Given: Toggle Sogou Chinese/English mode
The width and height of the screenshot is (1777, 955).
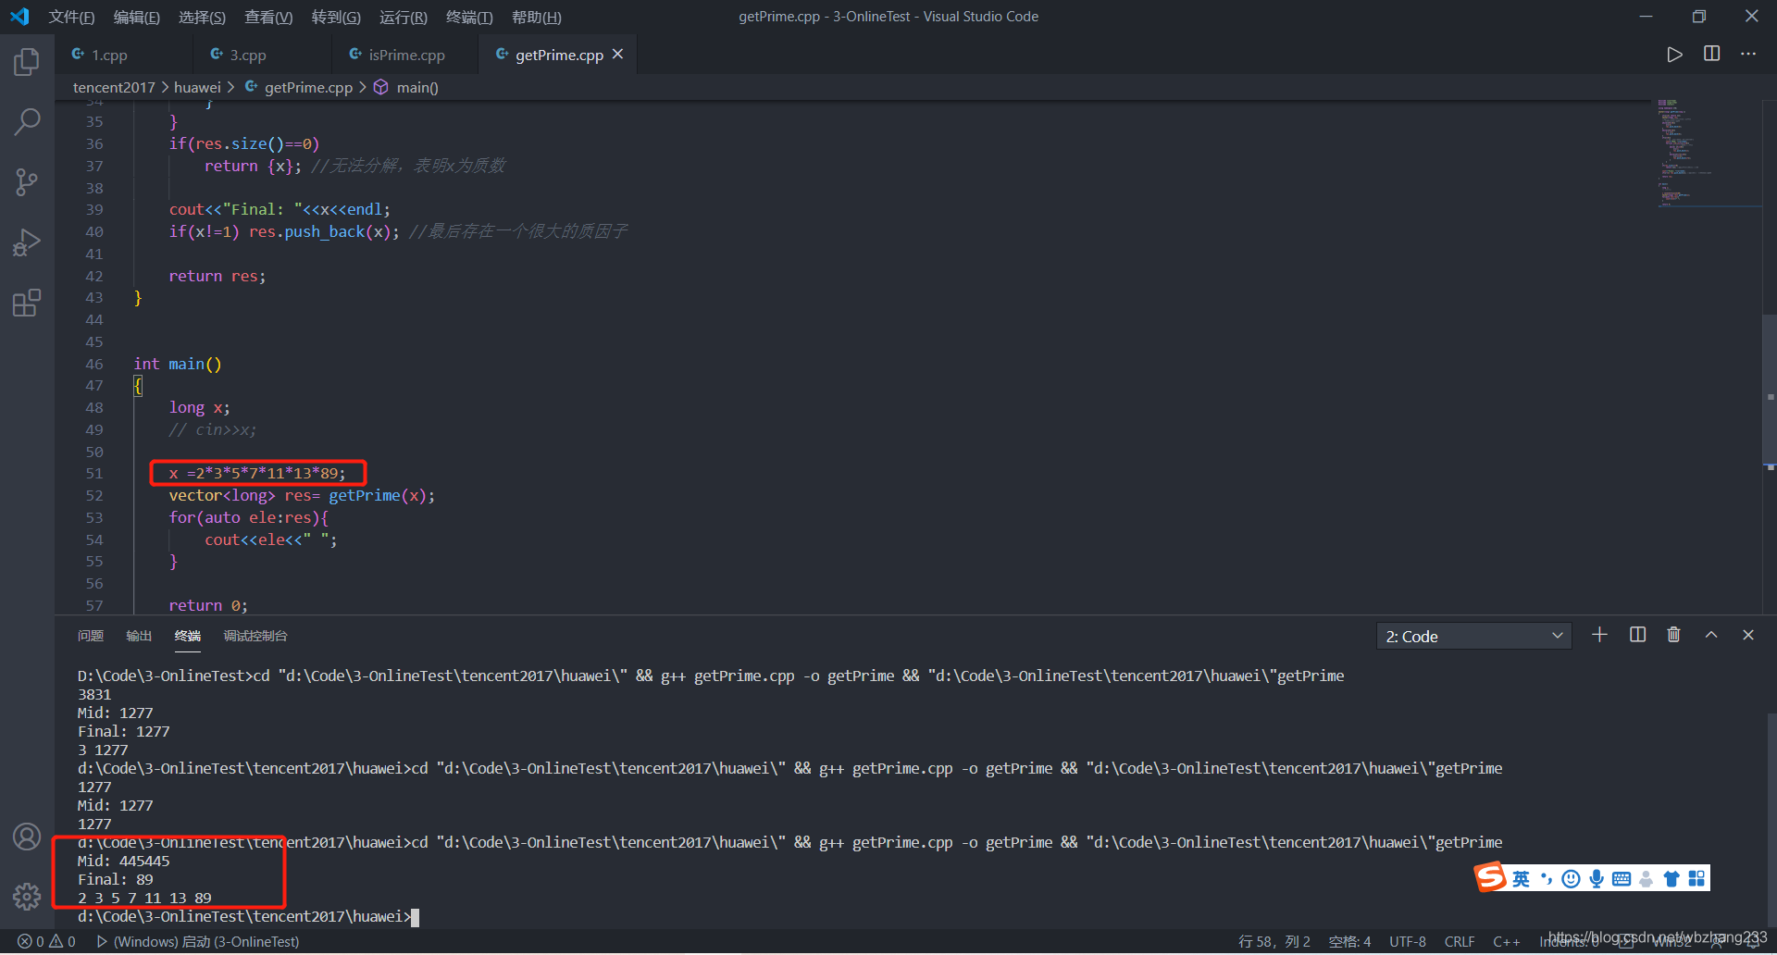Looking at the screenshot, I should (x=1521, y=878).
